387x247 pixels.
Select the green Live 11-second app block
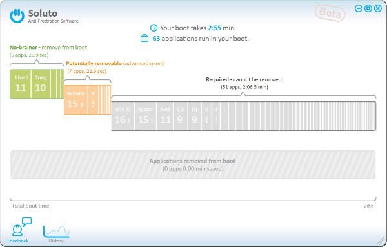coord(21,84)
